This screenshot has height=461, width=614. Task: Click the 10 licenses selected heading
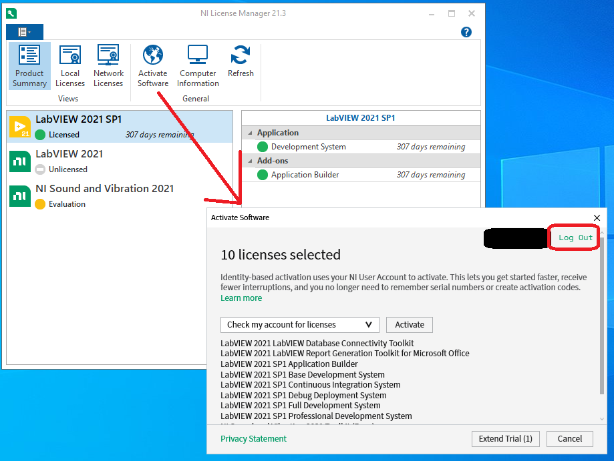281,255
